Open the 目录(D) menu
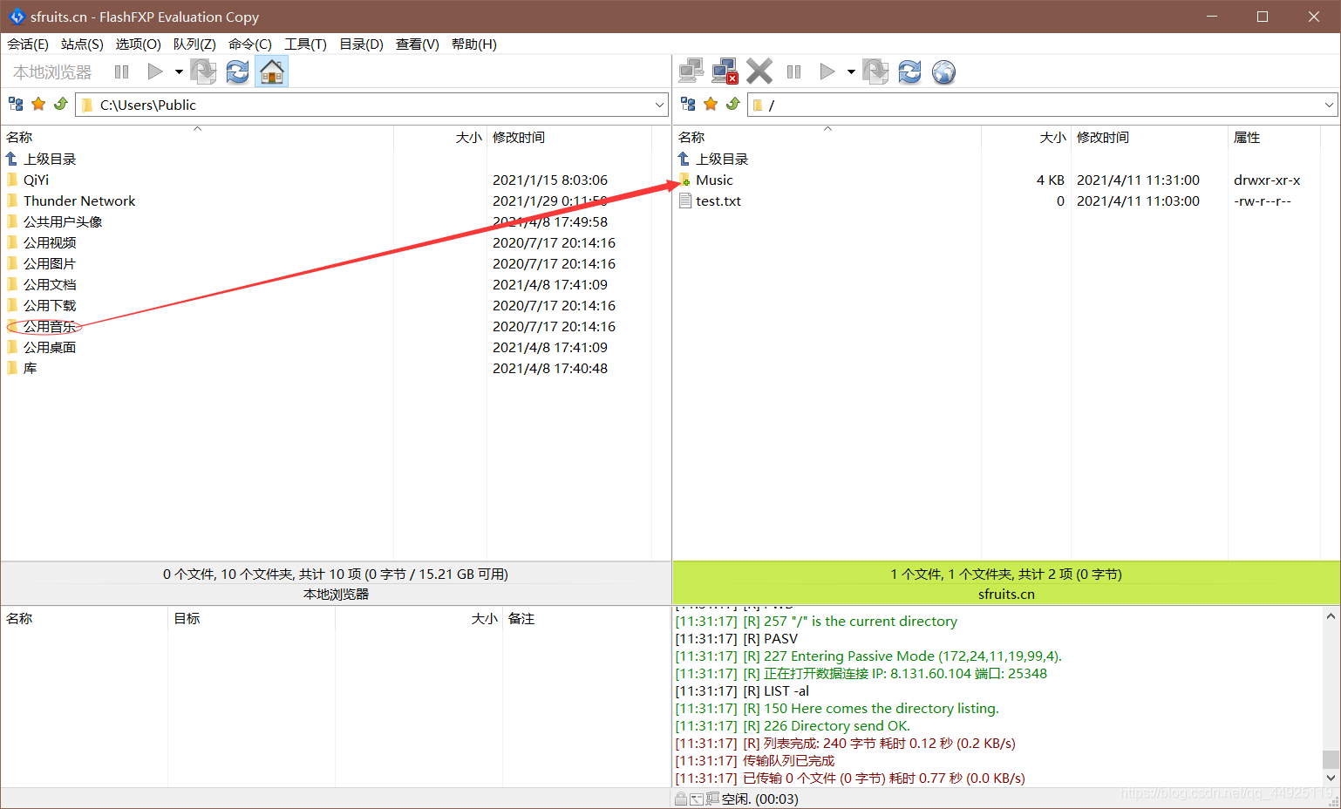 tap(361, 44)
